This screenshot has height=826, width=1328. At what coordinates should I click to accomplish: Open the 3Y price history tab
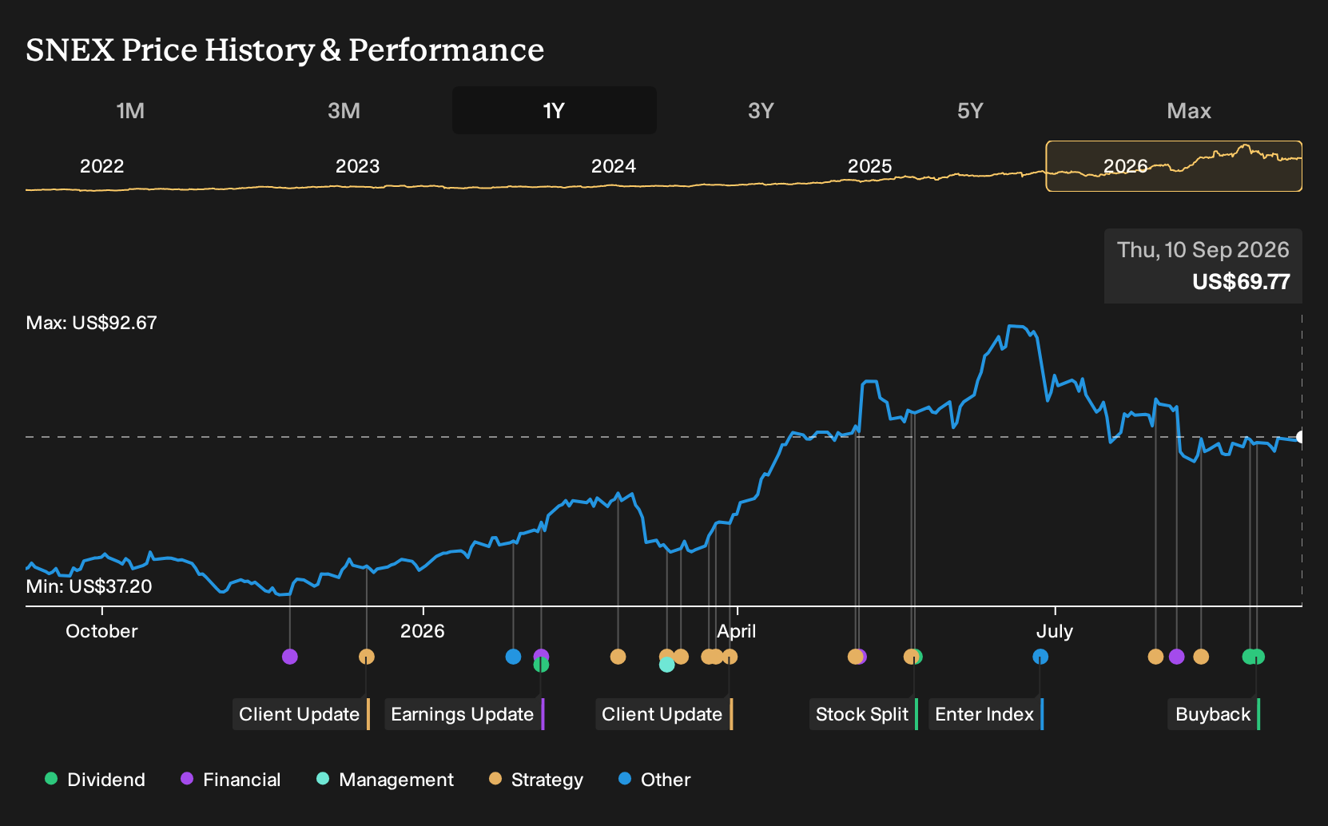tap(761, 110)
